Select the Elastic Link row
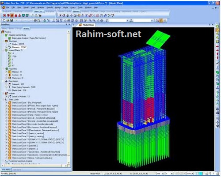The width and height of the screenshot is (221, 177). pyautogui.click(x=19, y=90)
